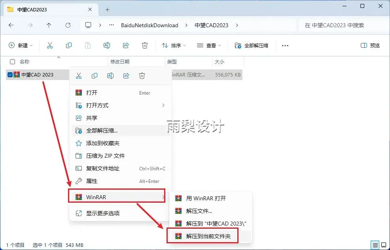Open the 排序 sort dropdown
The image size is (390, 250).
(x=174, y=45)
